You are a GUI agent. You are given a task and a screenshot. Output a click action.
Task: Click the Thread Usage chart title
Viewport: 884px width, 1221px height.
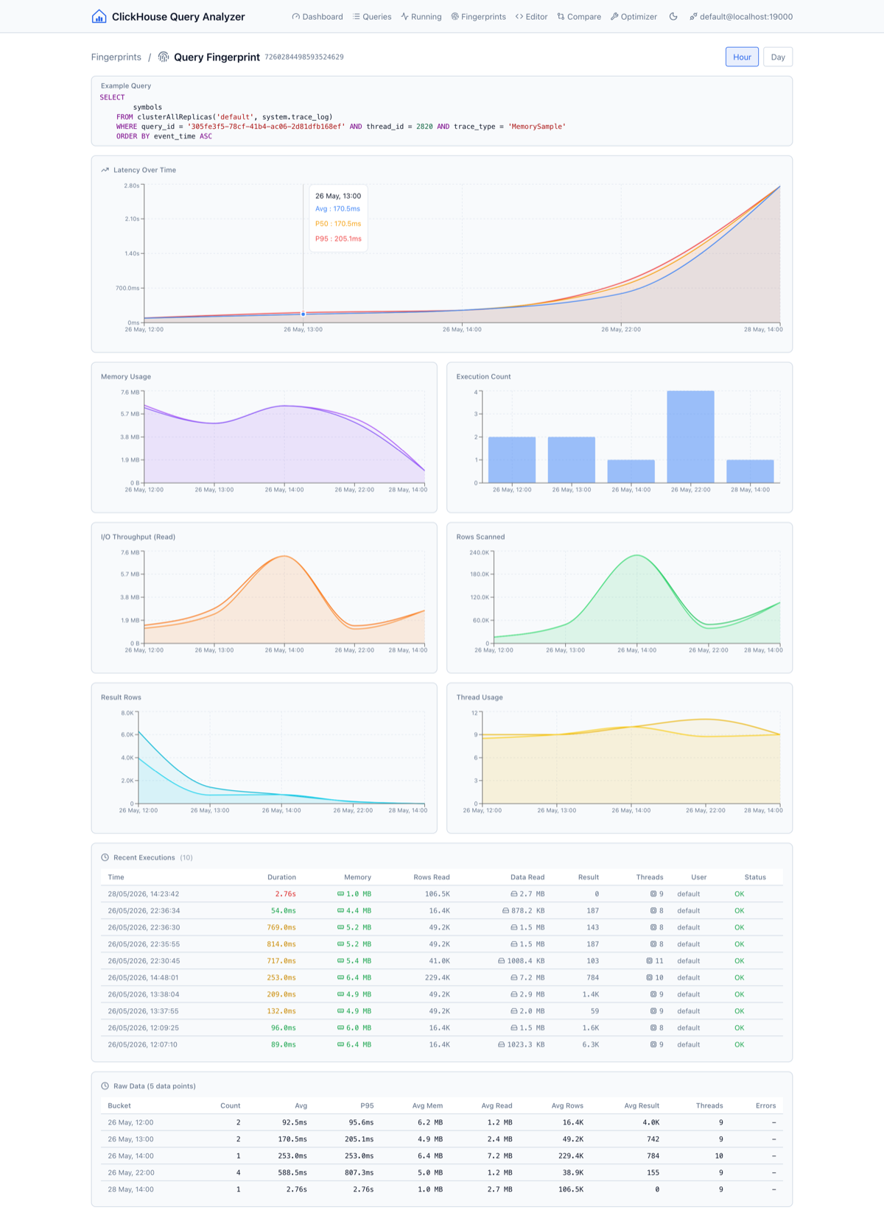tap(480, 697)
